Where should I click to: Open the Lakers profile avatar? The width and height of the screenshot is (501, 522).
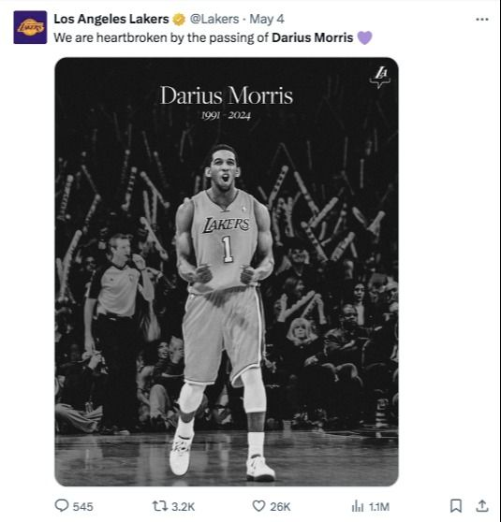click(30, 27)
